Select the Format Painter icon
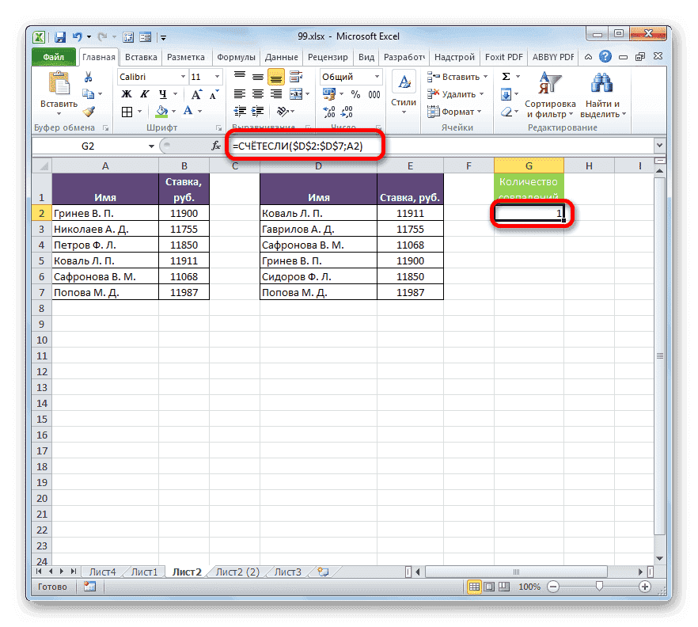Screen dimensions: 698x627 pyautogui.click(x=87, y=112)
